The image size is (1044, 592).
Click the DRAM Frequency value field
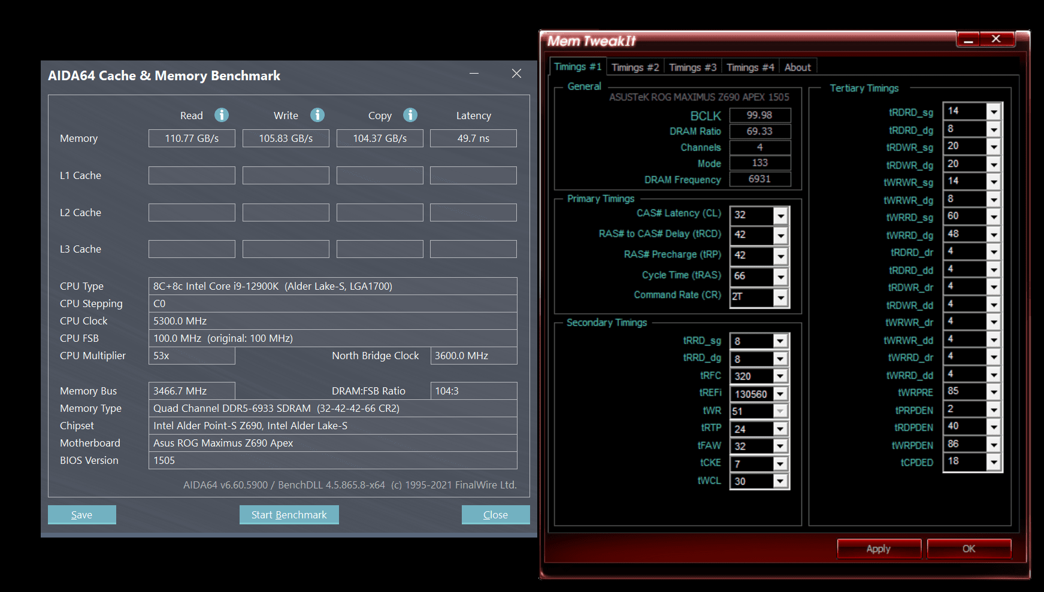(759, 179)
